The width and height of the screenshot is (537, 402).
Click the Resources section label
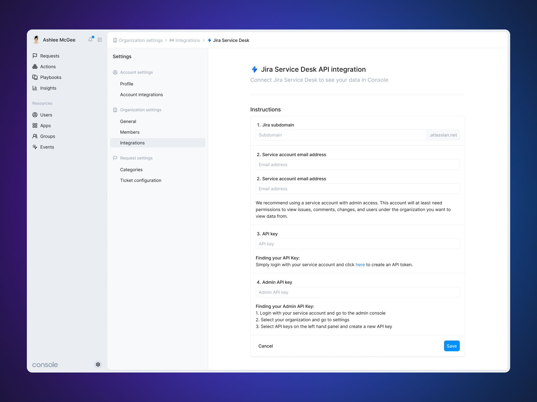(42, 103)
